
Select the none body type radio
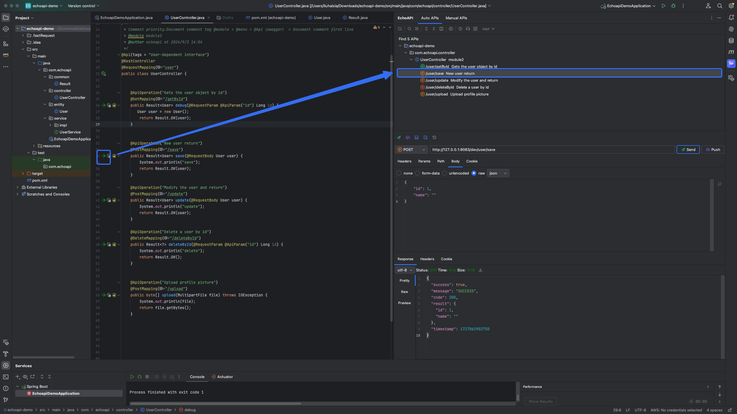pos(399,173)
